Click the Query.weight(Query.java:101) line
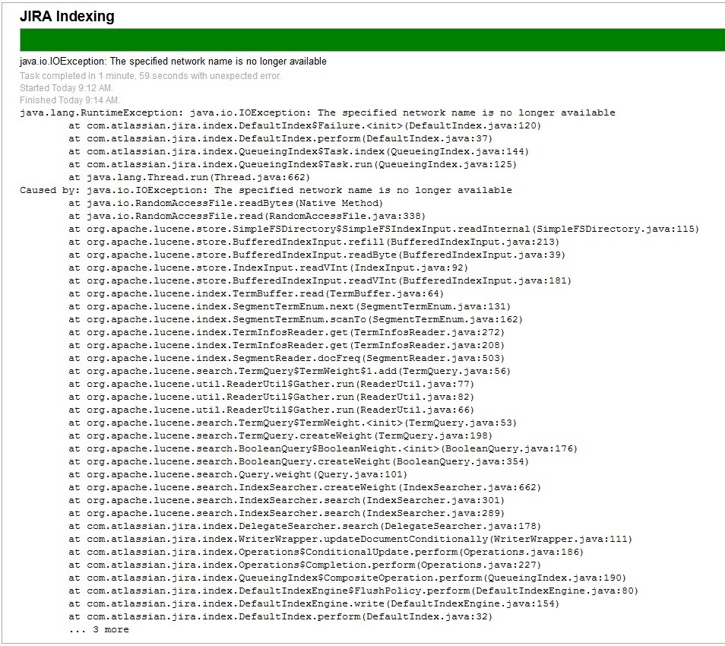 tap(238, 475)
